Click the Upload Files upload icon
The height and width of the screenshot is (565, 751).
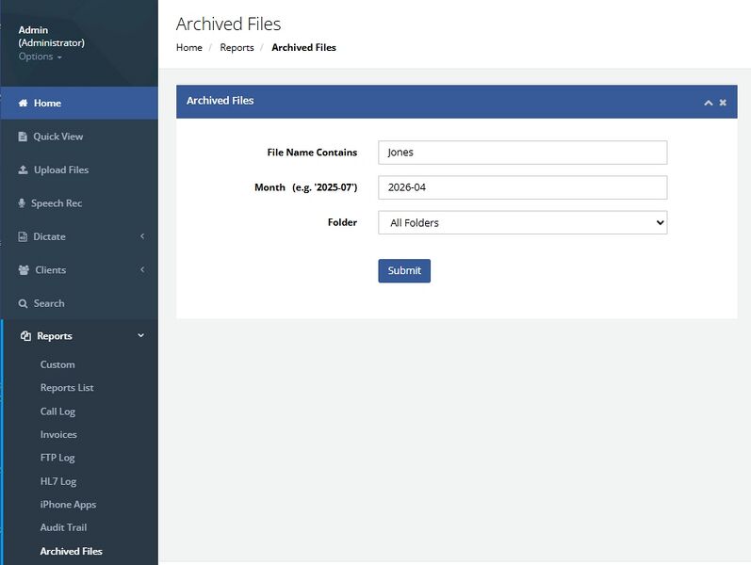pyautogui.click(x=23, y=170)
